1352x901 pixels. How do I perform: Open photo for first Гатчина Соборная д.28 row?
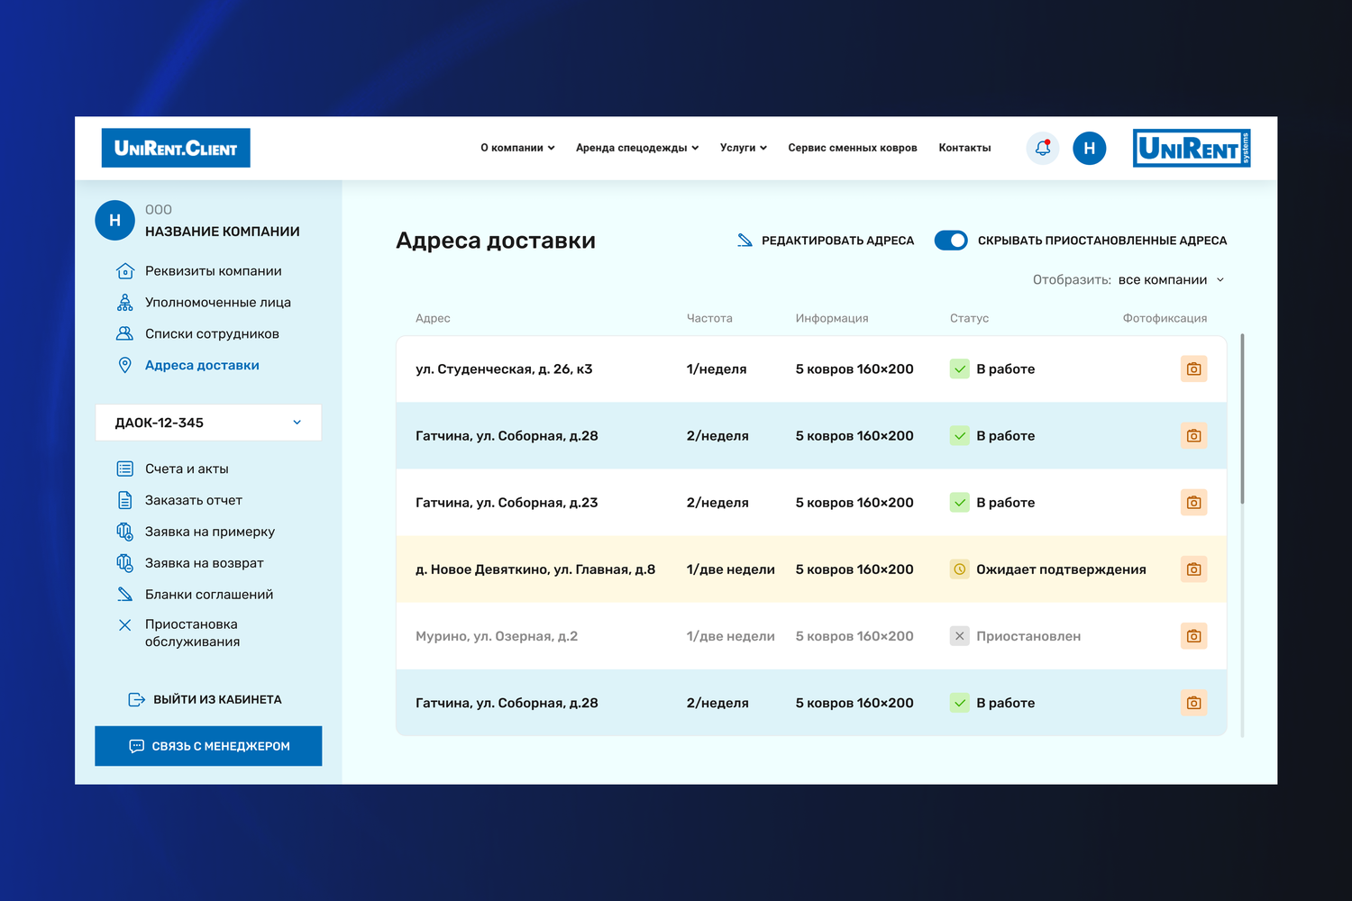pos(1193,436)
